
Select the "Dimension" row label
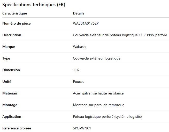coord(11,70)
